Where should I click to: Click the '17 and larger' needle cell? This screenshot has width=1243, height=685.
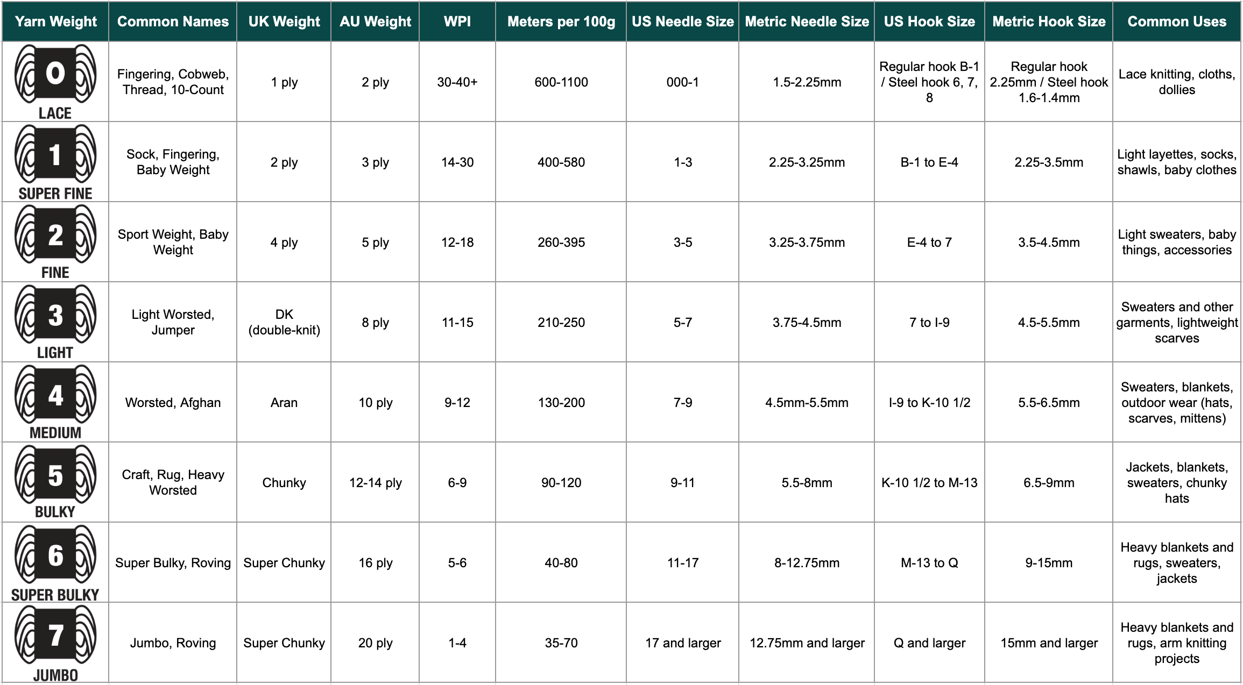click(683, 643)
